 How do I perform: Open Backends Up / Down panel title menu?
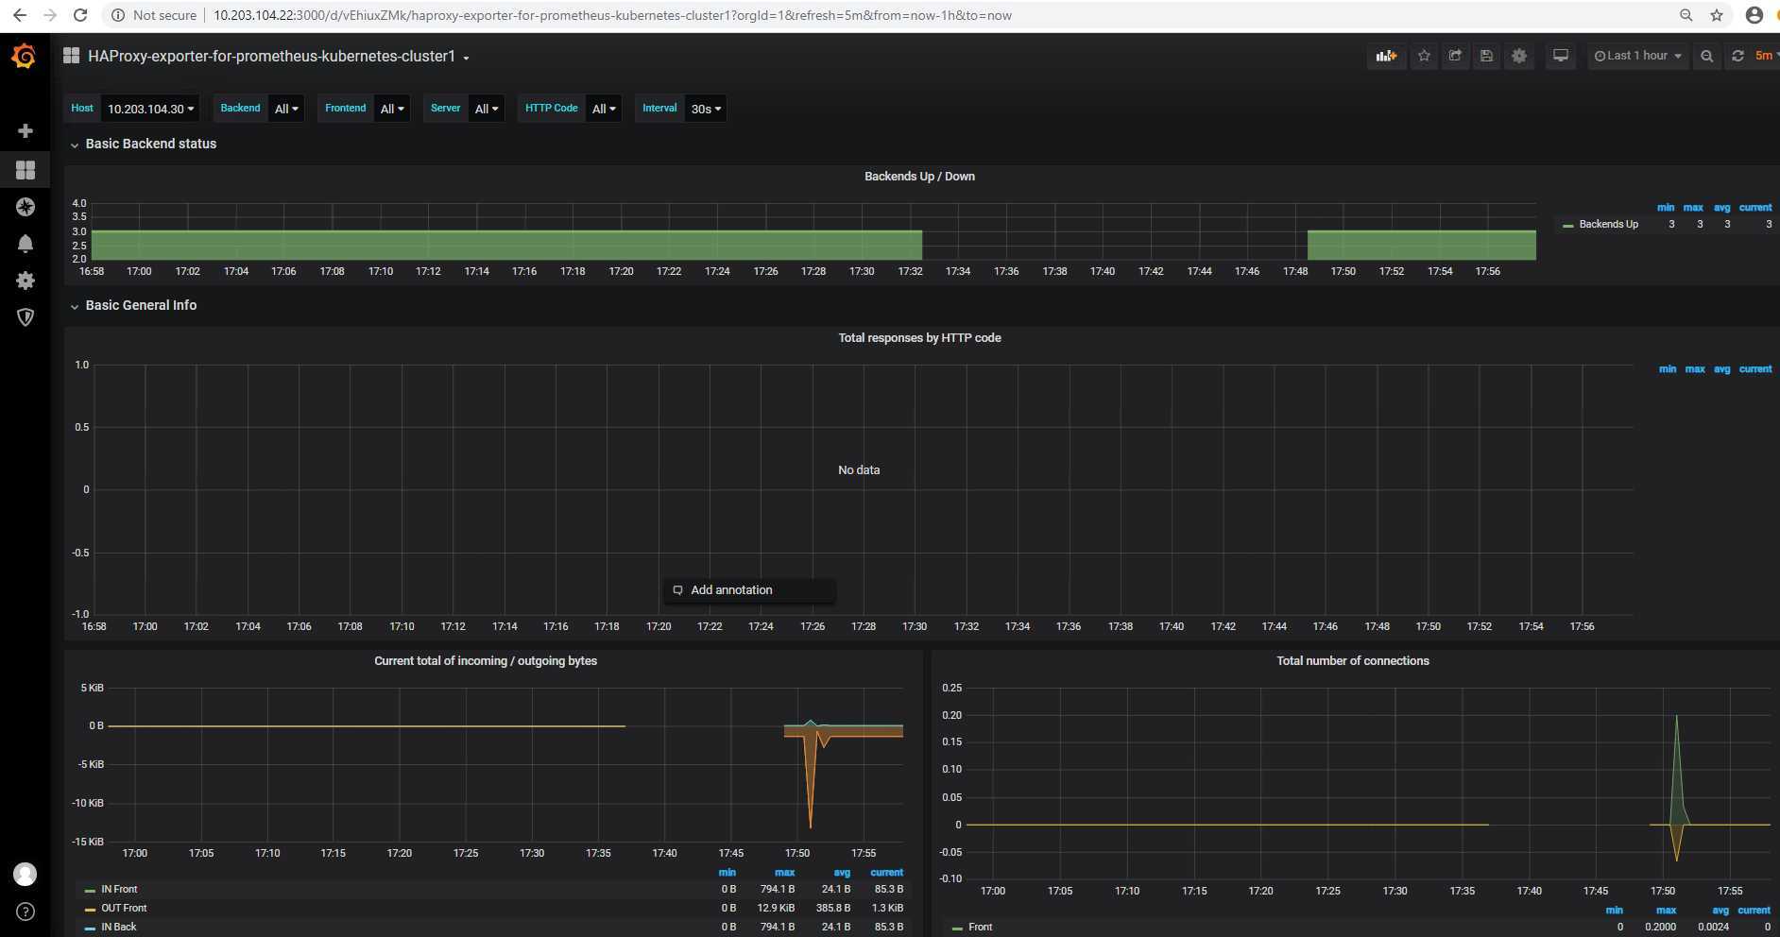point(919,177)
